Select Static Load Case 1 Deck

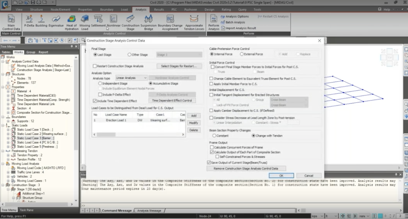35,129
